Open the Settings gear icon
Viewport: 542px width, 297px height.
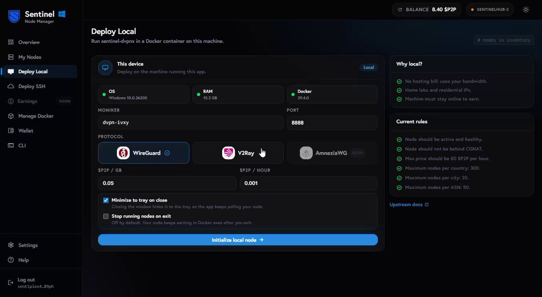click(x=11, y=245)
